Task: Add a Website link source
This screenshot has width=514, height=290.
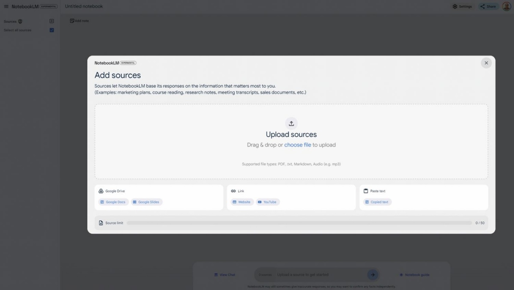Action: [242, 202]
